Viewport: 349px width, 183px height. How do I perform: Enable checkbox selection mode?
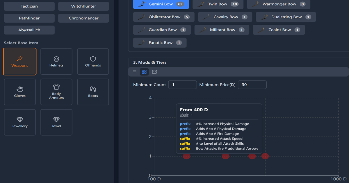154,72
